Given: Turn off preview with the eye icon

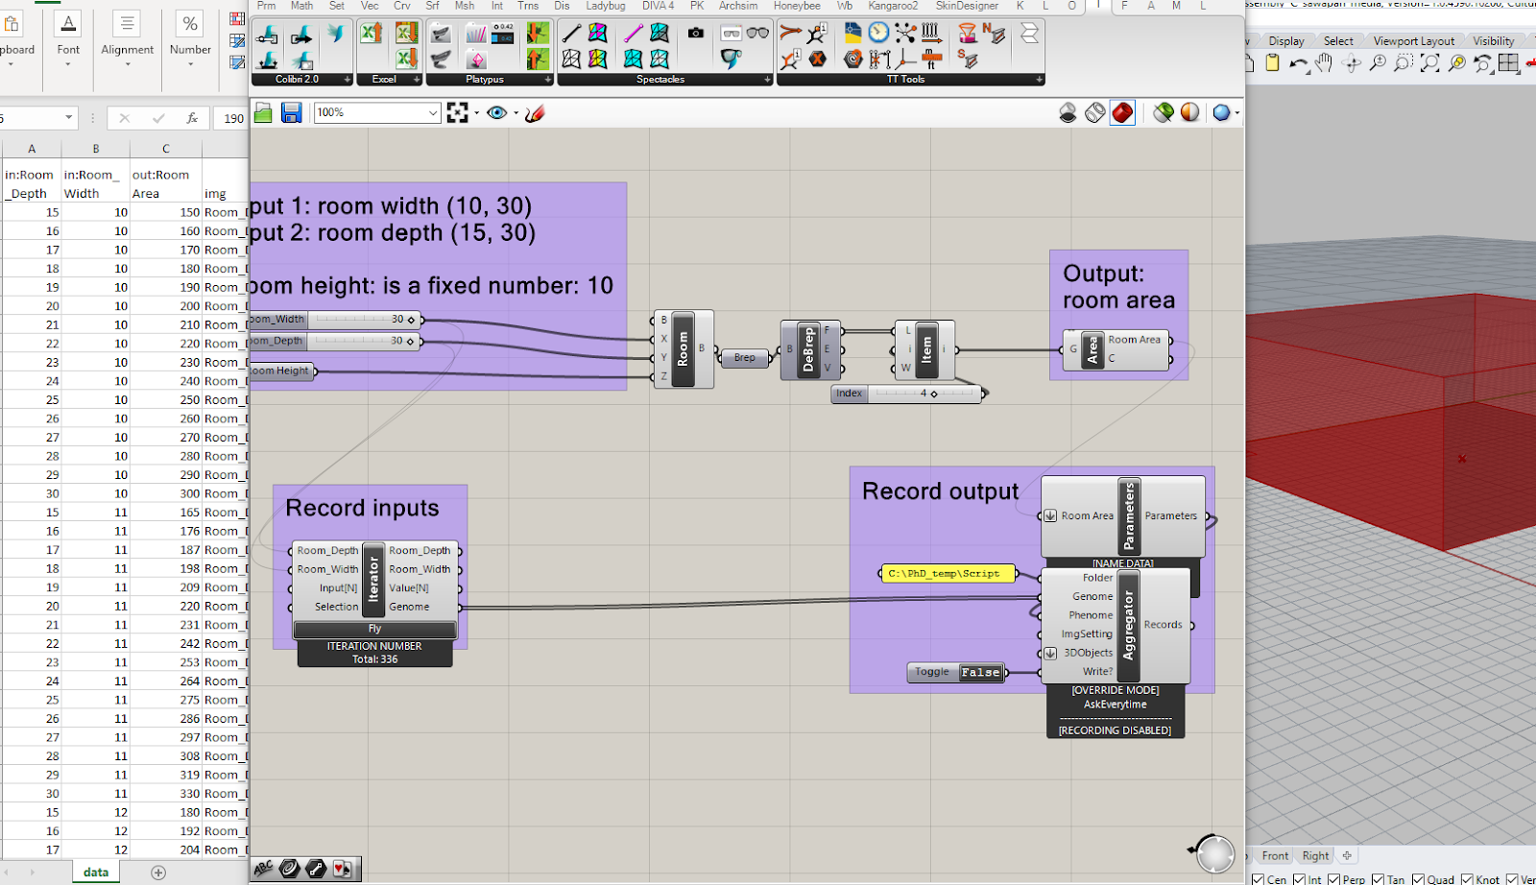Looking at the screenshot, I should tap(496, 113).
